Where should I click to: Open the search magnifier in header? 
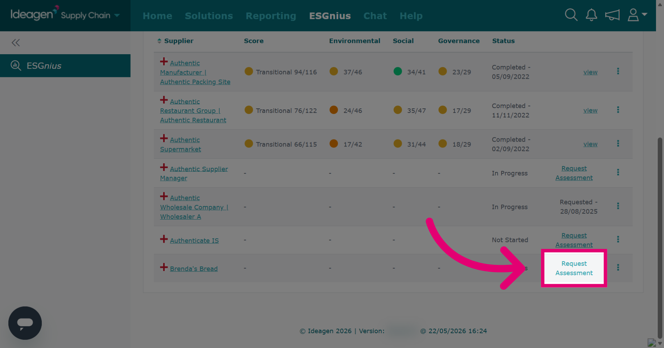[x=571, y=15]
